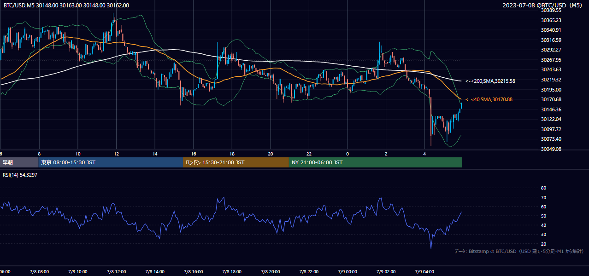Click price axis value 30049.08
The height and width of the screenshot is (276, 589).
[x=551, y=149]
